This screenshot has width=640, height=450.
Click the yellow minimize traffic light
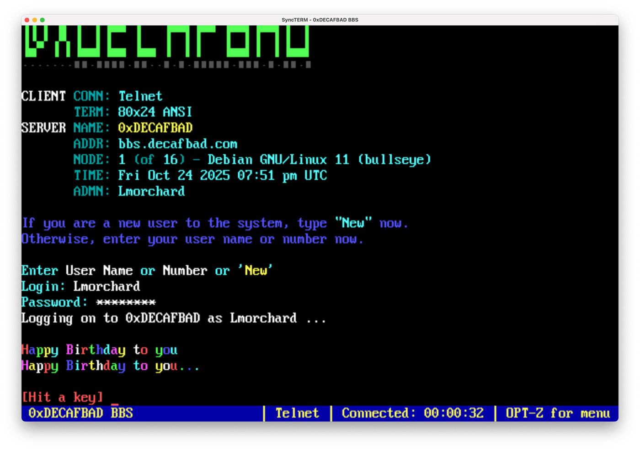click(x=35, y=20)
